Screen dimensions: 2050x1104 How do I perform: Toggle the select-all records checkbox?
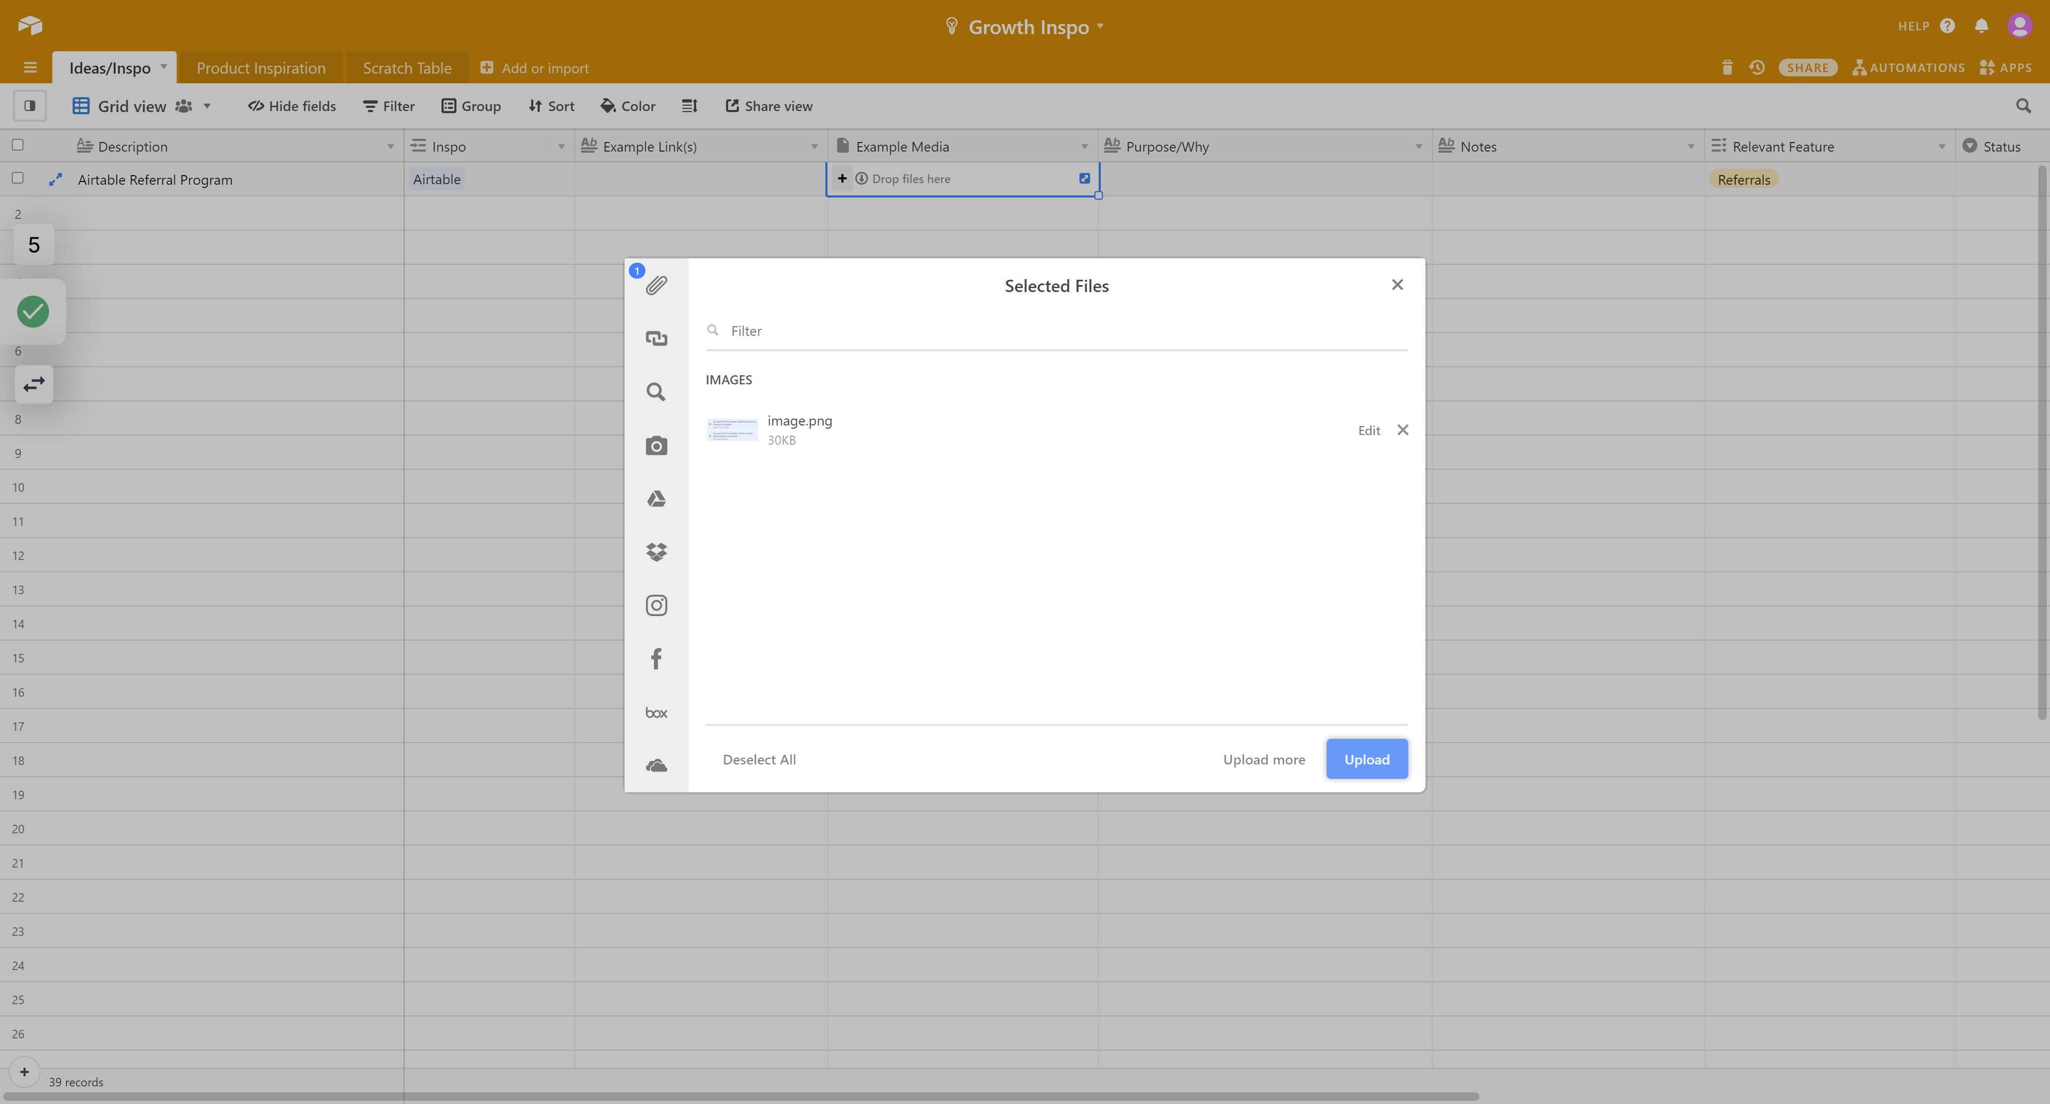click(x=18, y=145)
